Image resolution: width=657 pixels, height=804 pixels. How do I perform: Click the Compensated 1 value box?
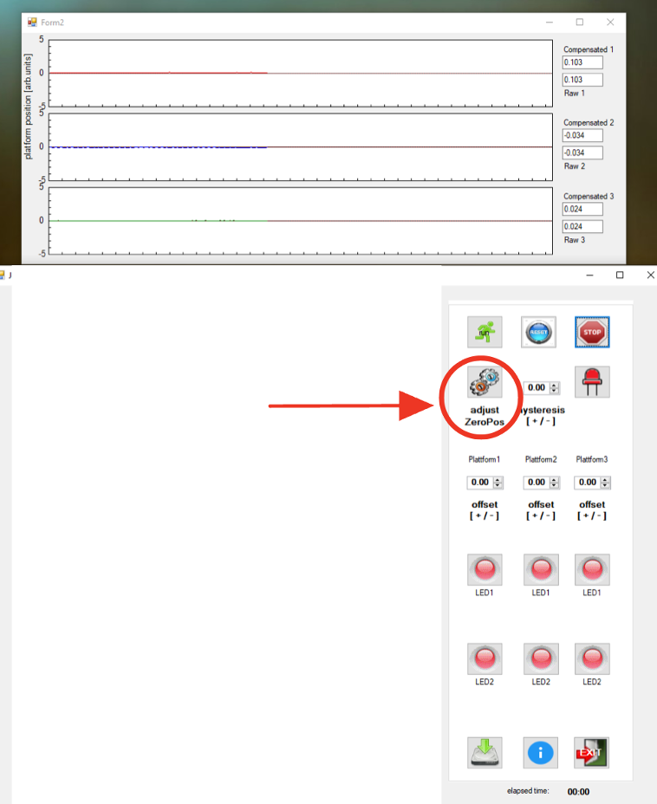(x=582, y=63)
